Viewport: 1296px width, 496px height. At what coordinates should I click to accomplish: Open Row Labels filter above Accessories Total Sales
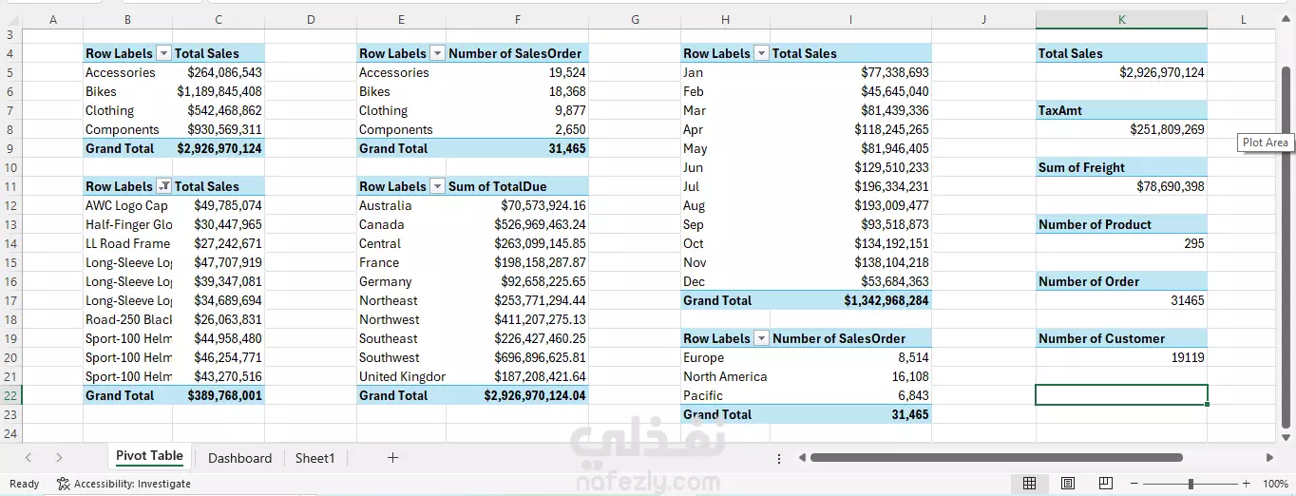tap(163, 53)
